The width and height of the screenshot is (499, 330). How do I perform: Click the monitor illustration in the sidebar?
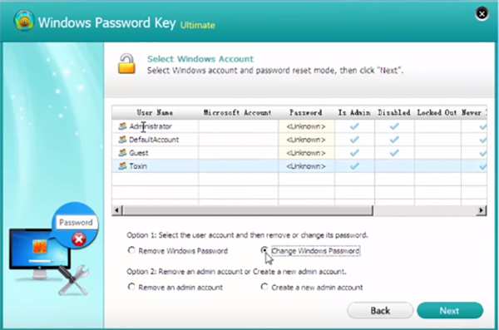(40, 254)
